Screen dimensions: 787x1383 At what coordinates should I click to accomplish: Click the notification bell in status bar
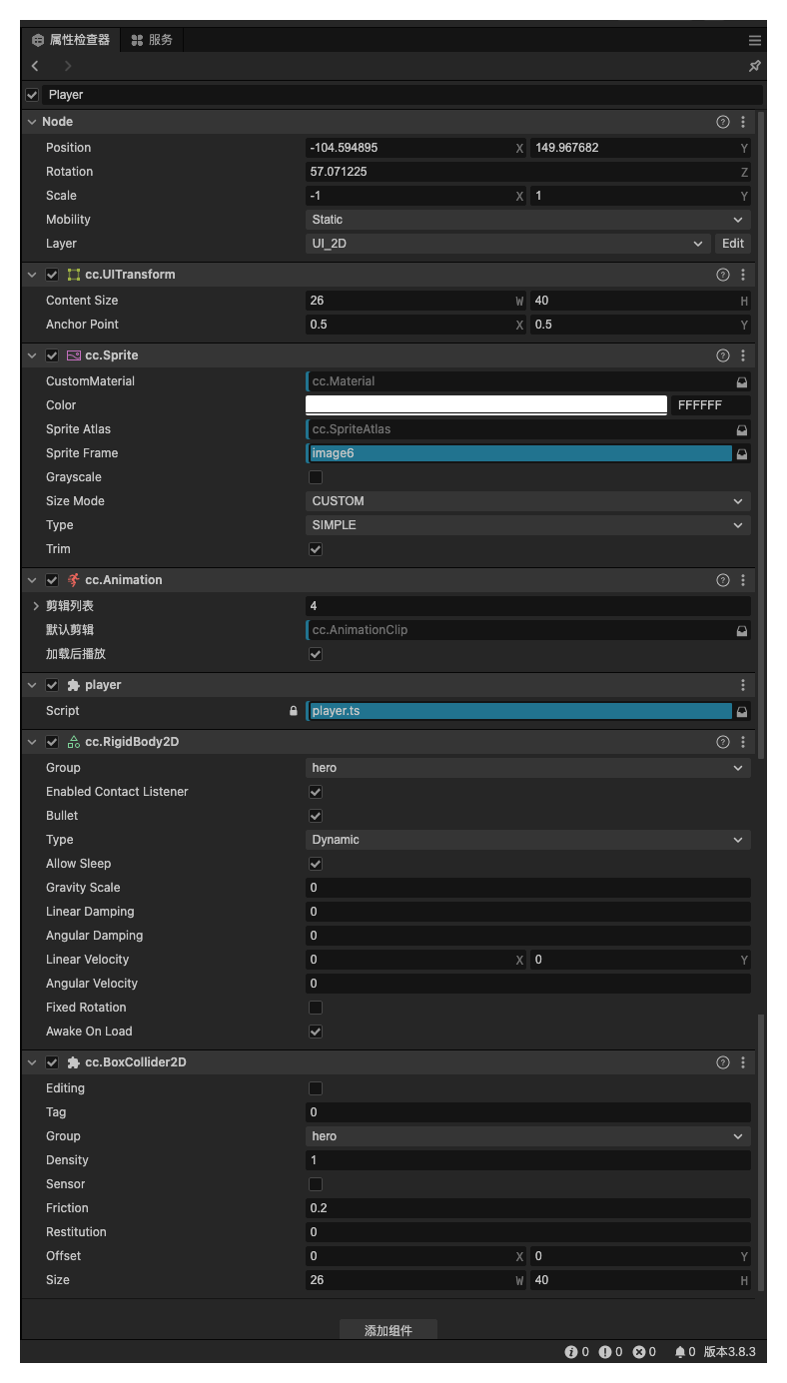click(680, 1352)
